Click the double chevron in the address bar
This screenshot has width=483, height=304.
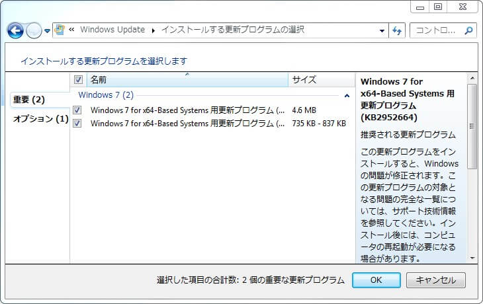(x=71, y=30)
